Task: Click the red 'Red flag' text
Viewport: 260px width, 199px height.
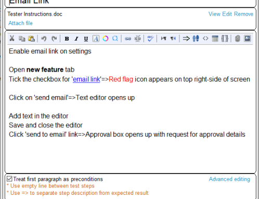Action: coord(121,79)
